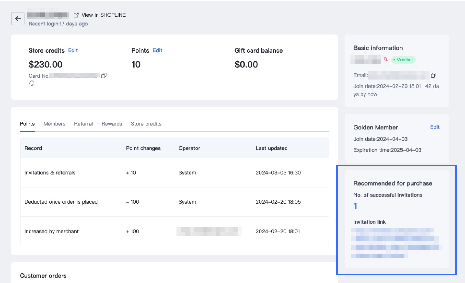Select the Invitations & referrals record row
Viewport: 465px width, 283px height.
click(x=50, y=173)
